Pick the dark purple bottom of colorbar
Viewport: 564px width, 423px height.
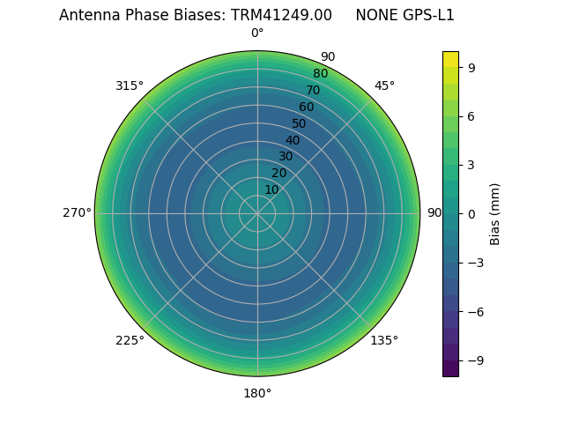(450, 371)
